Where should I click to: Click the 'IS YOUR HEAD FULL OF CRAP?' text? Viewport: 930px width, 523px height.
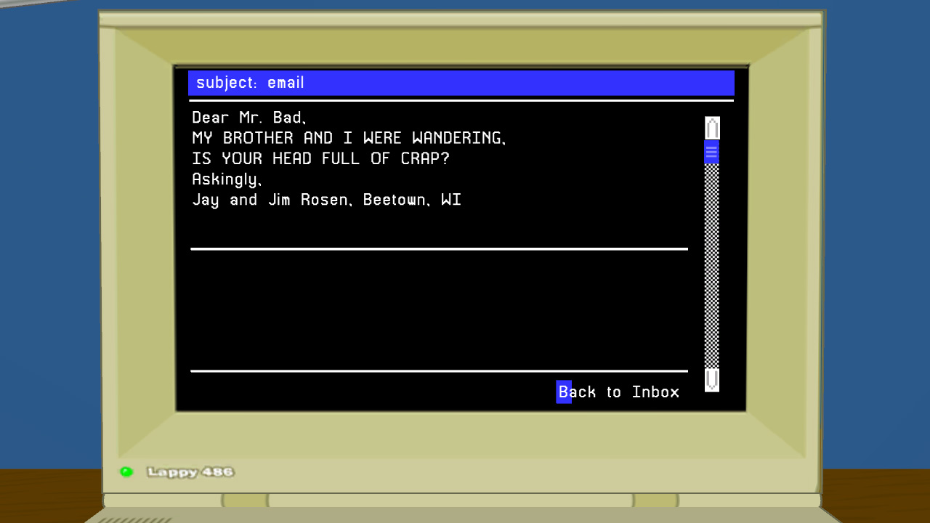tap(320, 158)
